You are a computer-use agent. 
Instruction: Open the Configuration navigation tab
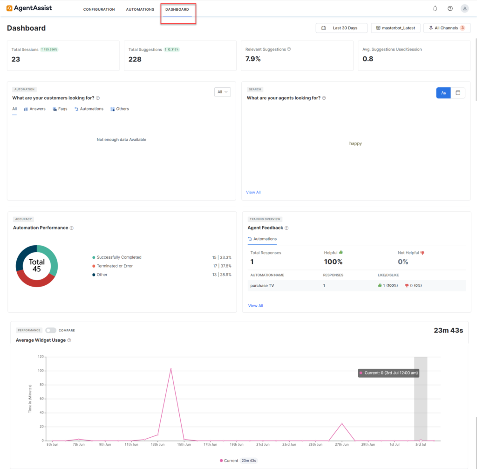click(x=99, y=9)
